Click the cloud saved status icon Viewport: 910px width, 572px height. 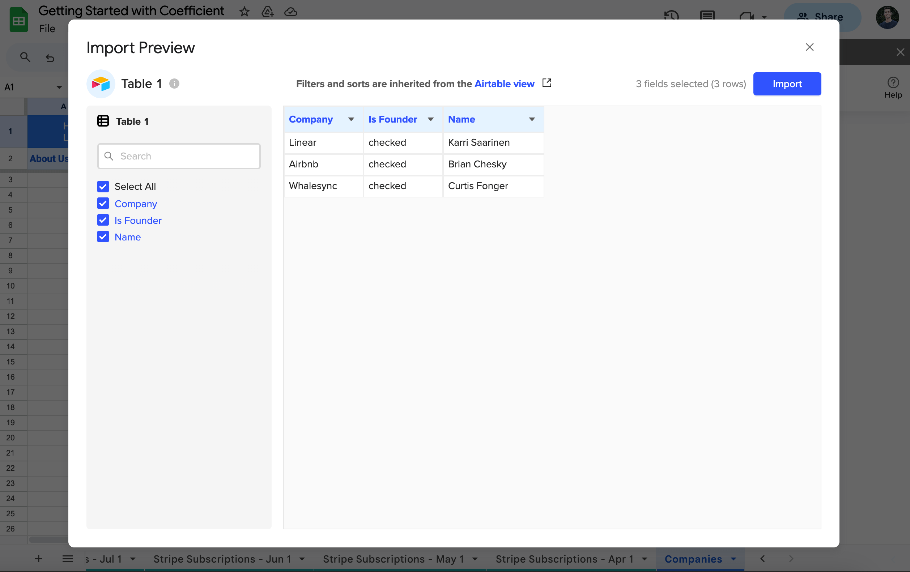[290, 12]
